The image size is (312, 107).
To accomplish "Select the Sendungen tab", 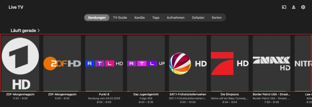I will click(97, 18).
